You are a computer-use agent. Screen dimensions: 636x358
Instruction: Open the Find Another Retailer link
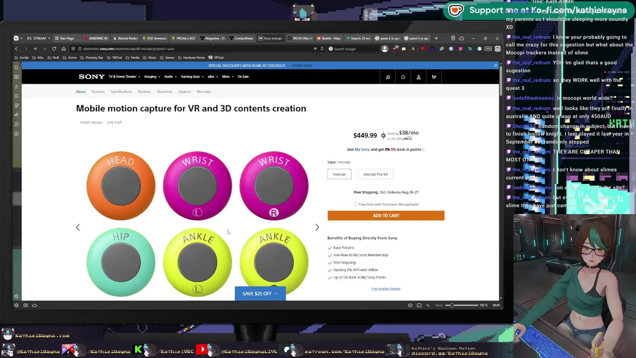click(x=386, y=288)
